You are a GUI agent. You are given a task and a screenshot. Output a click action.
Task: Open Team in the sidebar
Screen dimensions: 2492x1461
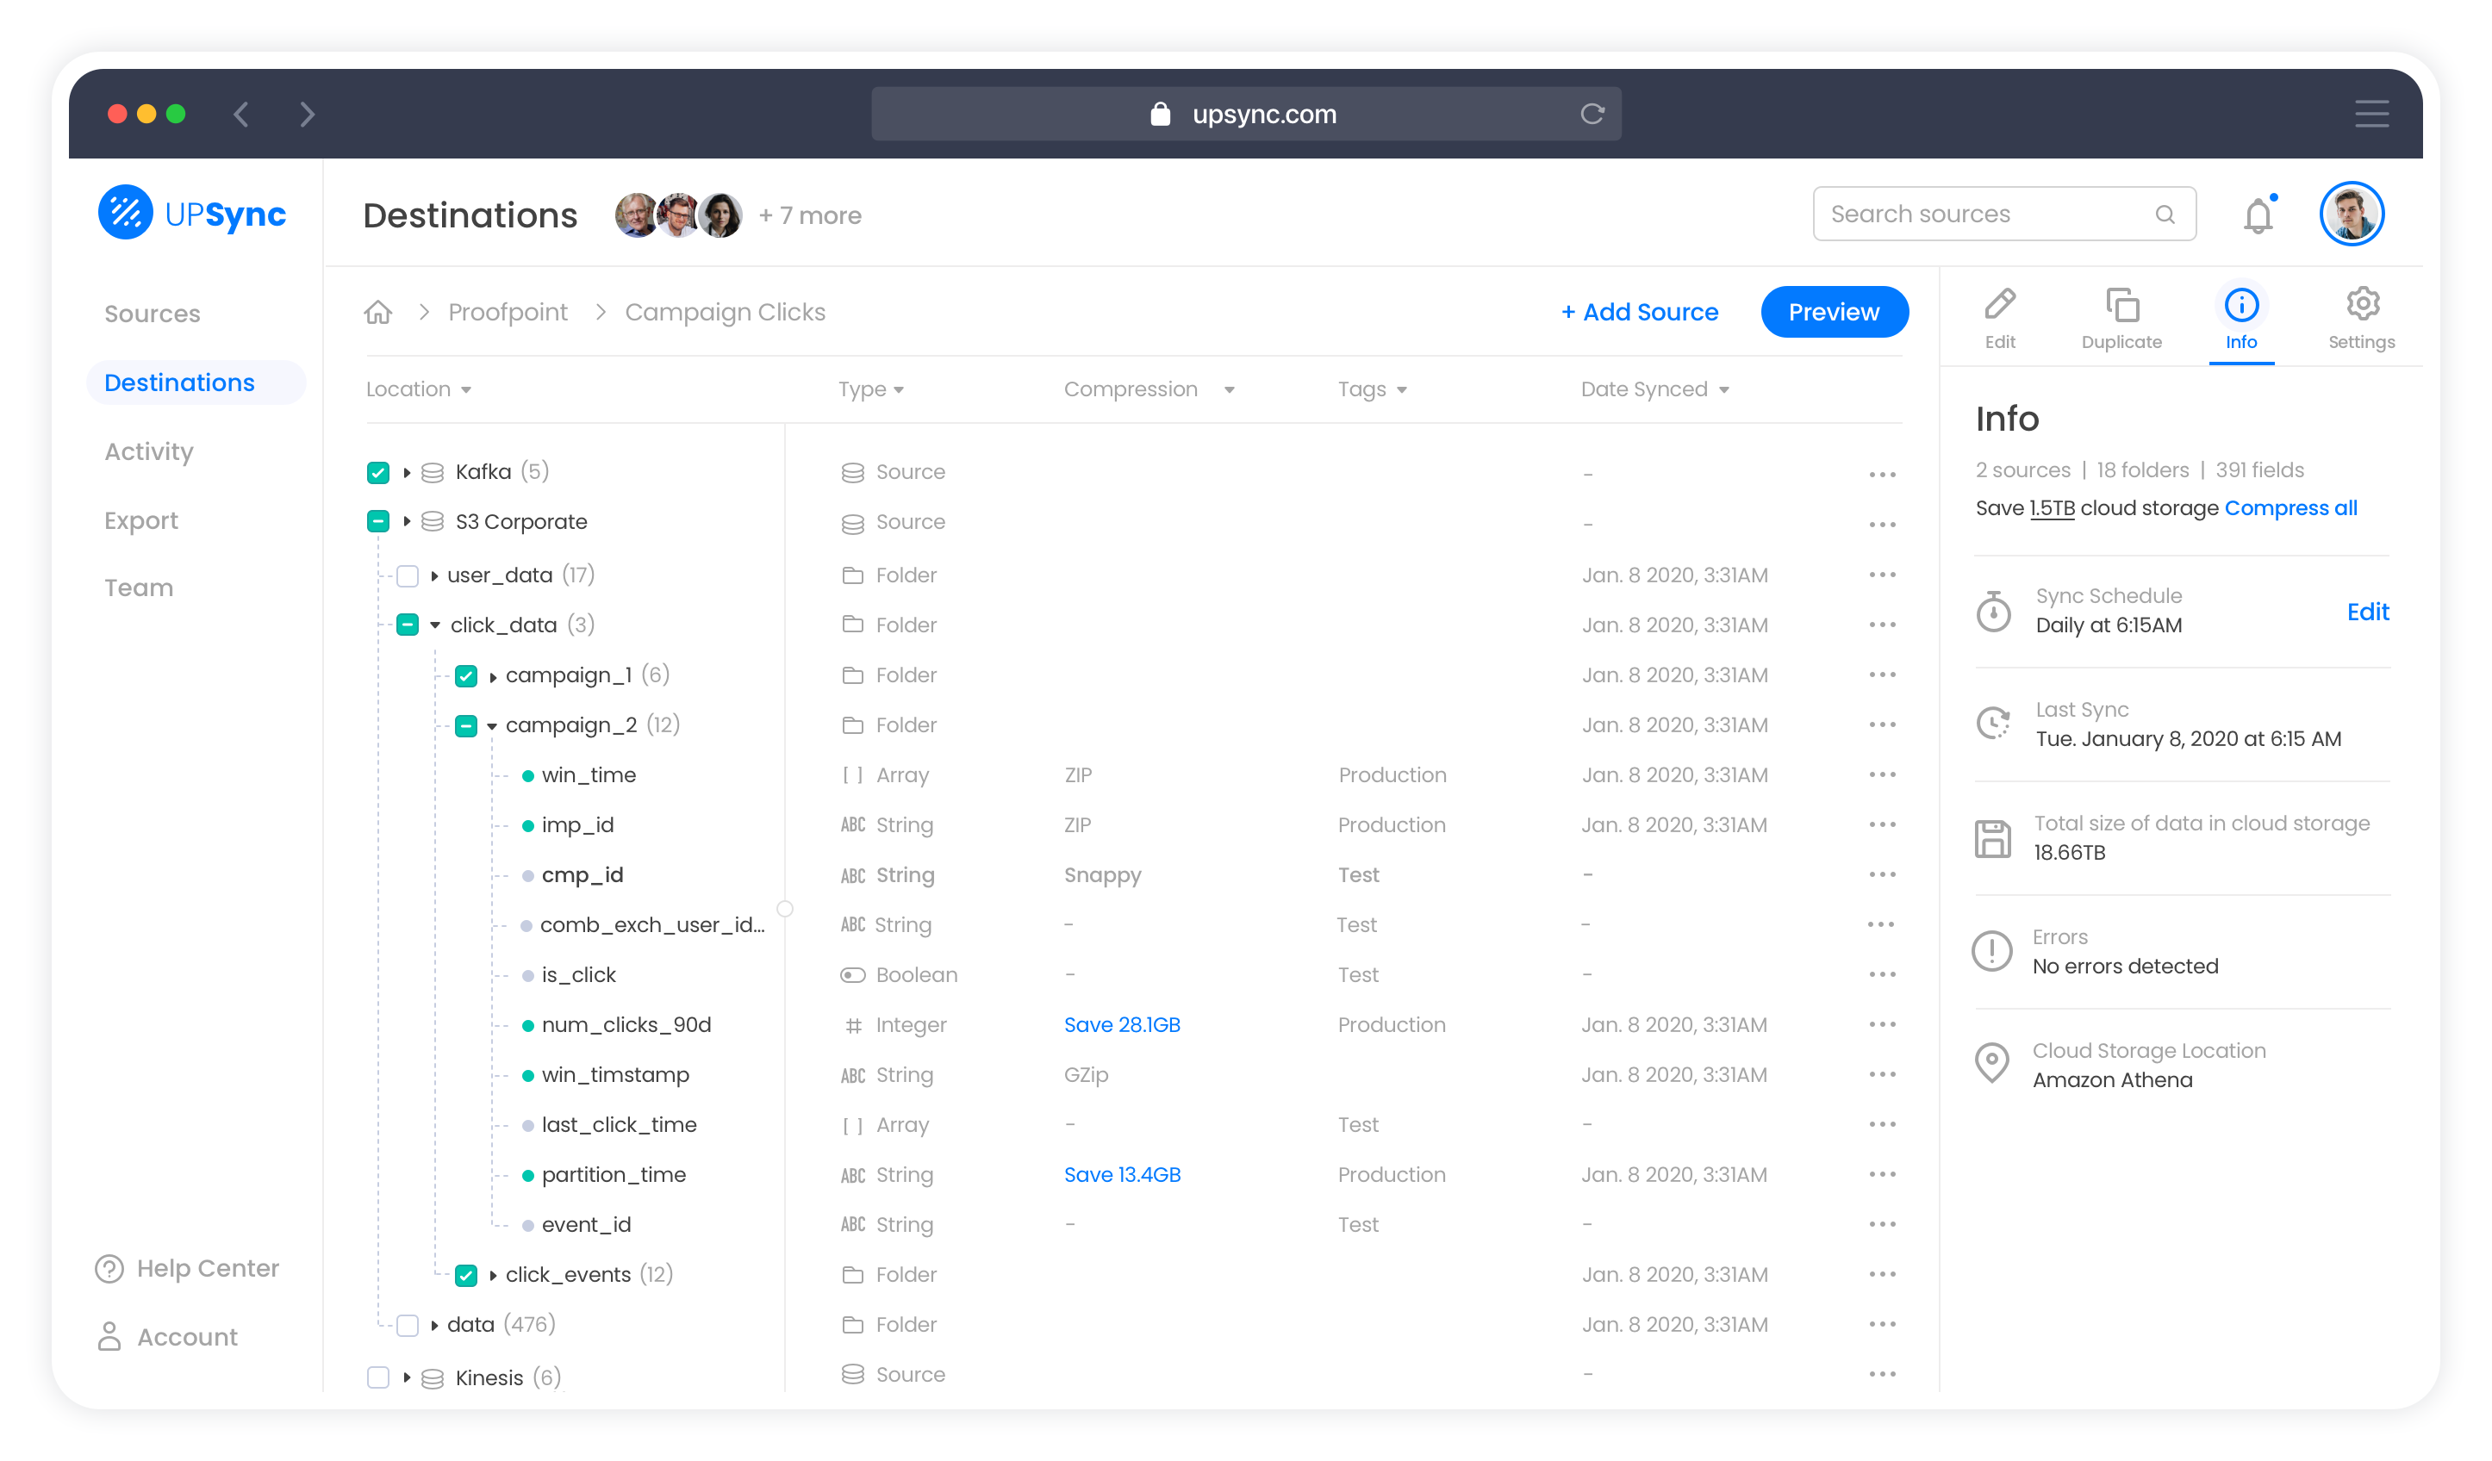pos(139,588)
